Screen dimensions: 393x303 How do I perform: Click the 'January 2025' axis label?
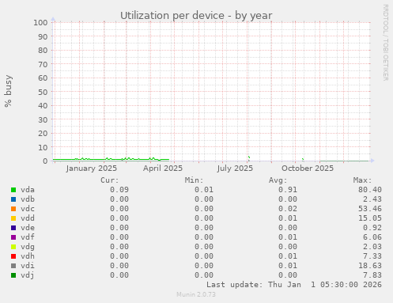[x=92, y=169]
